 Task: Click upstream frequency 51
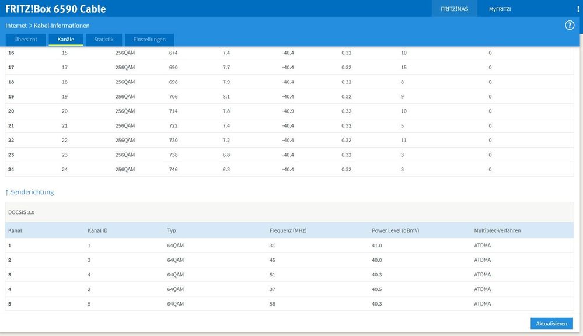click(272, 275)
